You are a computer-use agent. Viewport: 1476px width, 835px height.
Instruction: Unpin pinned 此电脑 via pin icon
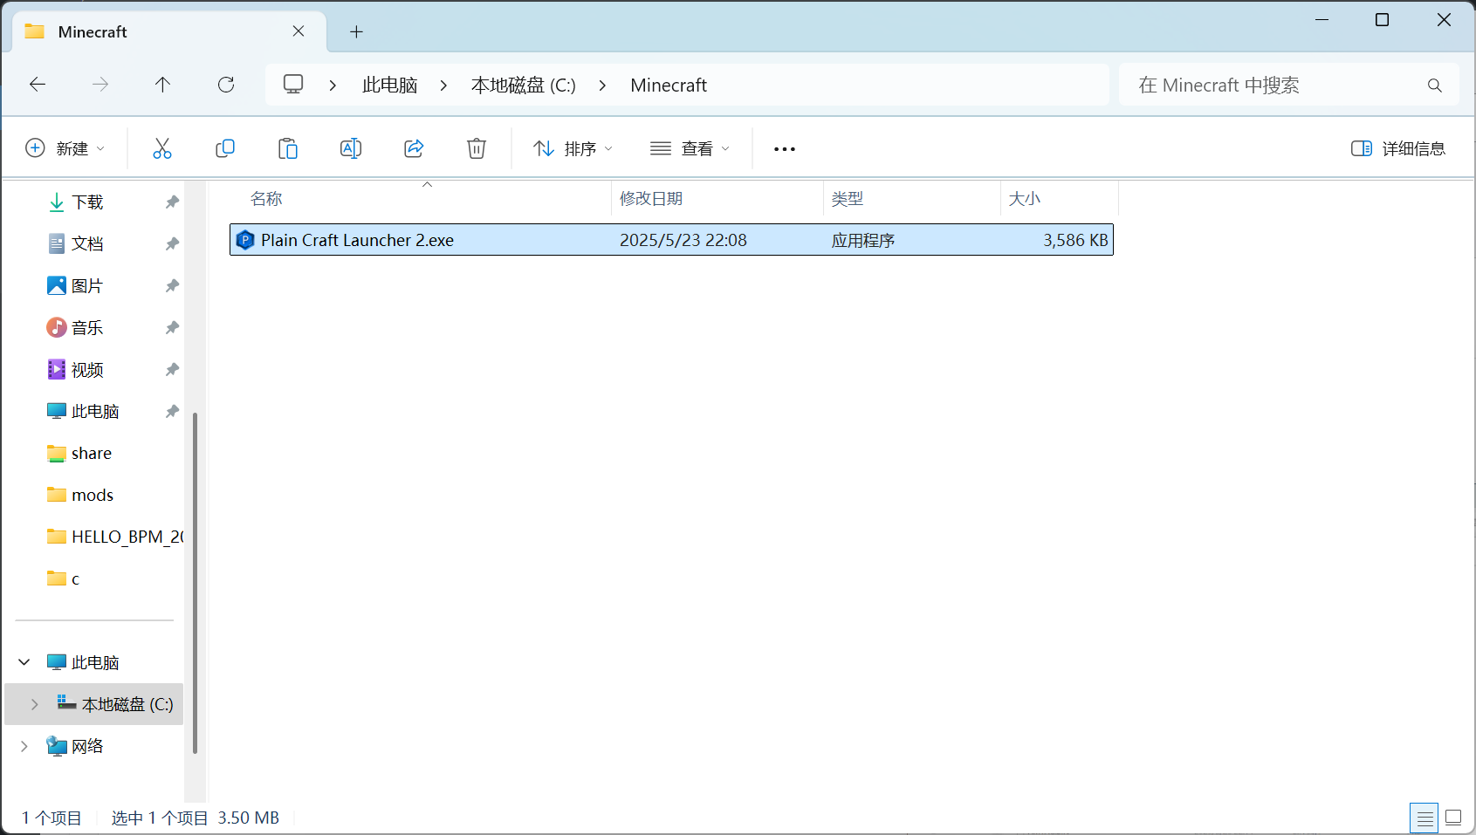[172, 412]
